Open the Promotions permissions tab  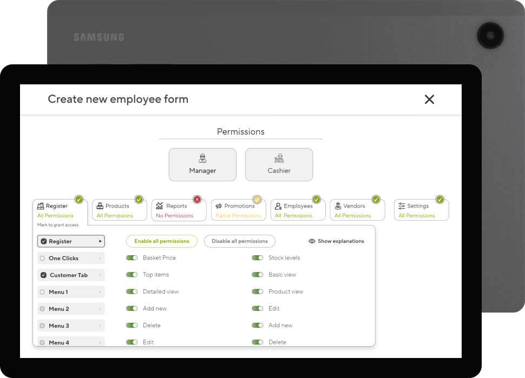coord(238,210)
